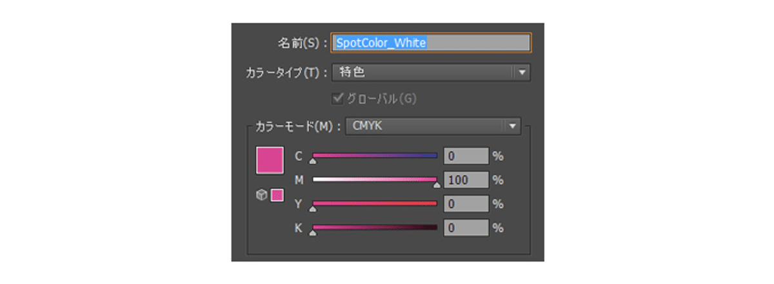
Task: Click the yellow (Y) gradient slider bar
Action: pos(375,204)
